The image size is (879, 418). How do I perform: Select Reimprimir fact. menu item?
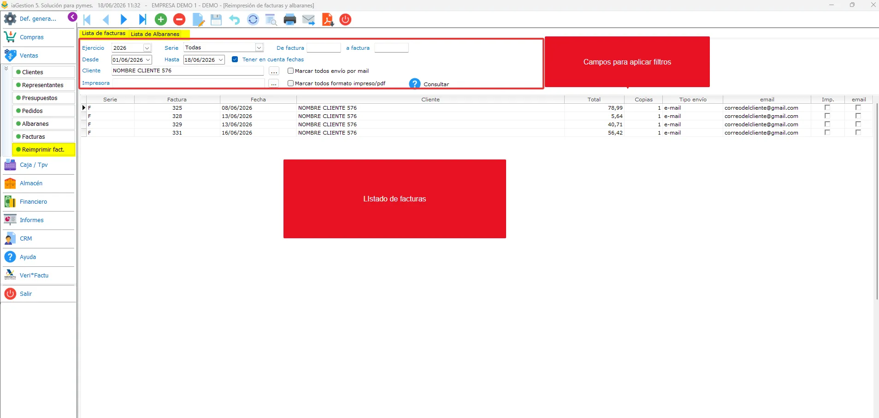coord(44,149)
